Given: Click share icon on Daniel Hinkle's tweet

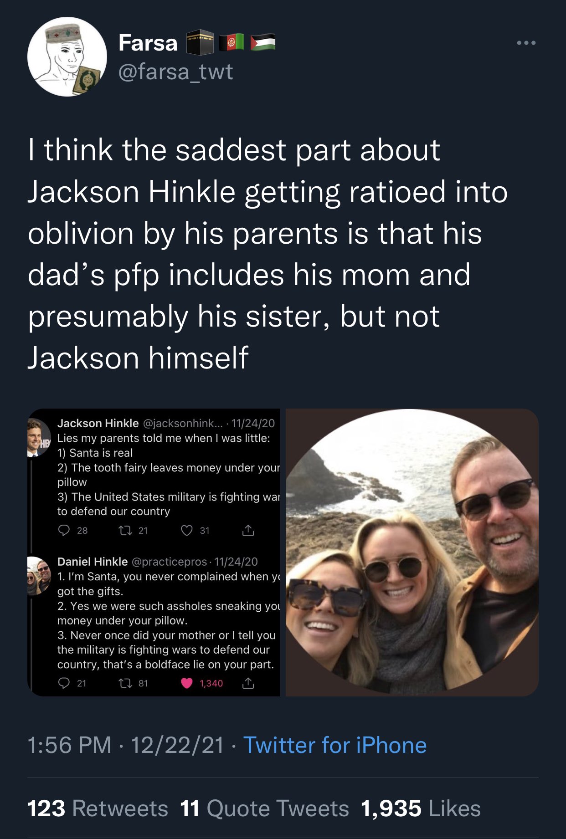Looking at the screenshot, I should [248, 683].
